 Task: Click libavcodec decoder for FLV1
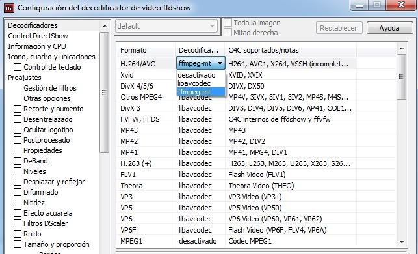tap(195, 175)
